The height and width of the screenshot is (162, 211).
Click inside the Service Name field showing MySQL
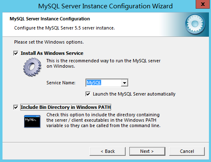(103, 83)
